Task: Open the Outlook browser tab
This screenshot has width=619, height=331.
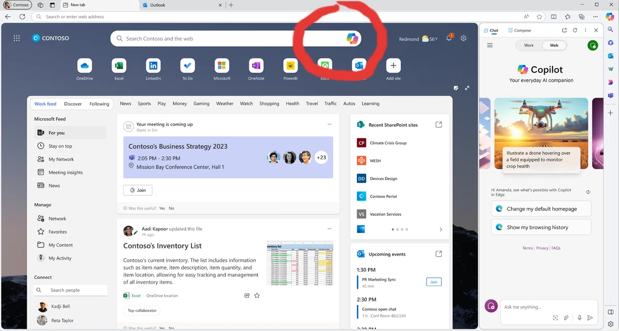Action: (182, 5)
